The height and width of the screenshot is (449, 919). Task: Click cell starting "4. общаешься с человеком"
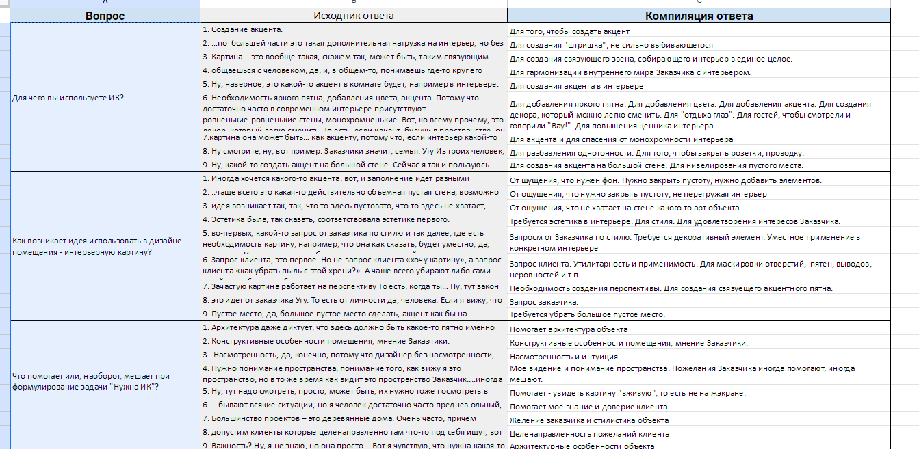click(354, 70)
